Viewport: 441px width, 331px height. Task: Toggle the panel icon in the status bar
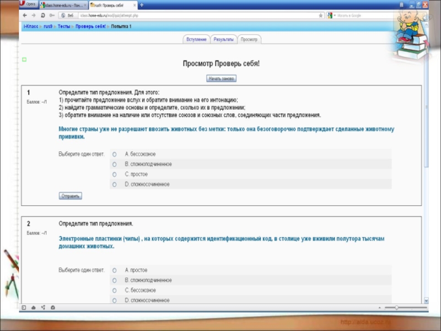click(x=24, y=307)
